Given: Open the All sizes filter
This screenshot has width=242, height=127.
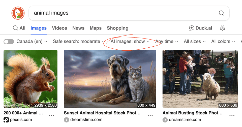Looking at the screenshot, I should 195,42.
